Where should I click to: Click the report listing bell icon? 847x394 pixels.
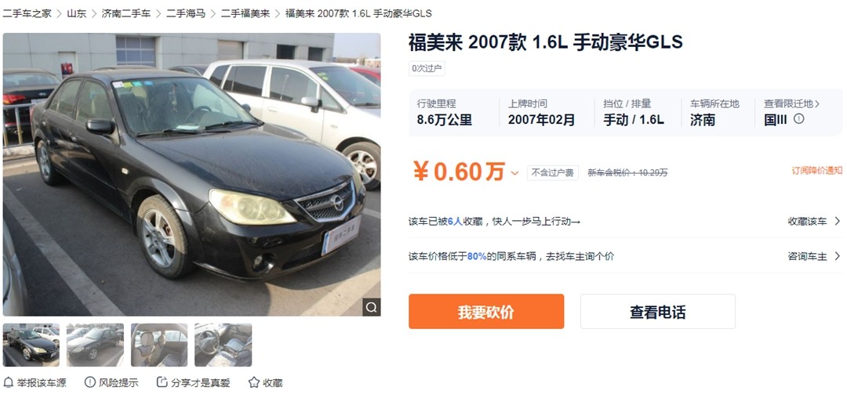(8, 383)
